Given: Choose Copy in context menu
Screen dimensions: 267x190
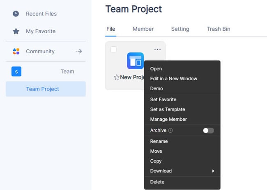Looking at the screenshot, I should click(x=182, y=161).
